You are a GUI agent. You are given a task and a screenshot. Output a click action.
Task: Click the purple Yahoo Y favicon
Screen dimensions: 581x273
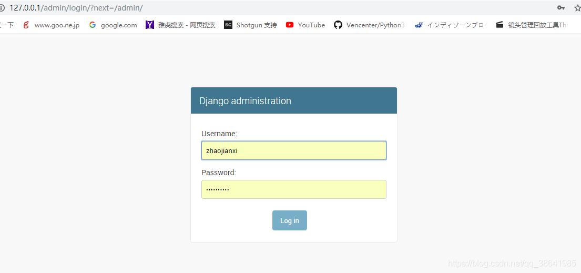(x=150, y=25)
